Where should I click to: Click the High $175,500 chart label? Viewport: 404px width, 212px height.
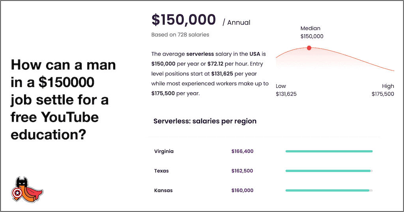383,90
